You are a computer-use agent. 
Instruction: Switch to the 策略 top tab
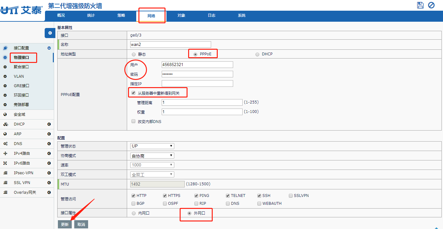coord(121,15)
